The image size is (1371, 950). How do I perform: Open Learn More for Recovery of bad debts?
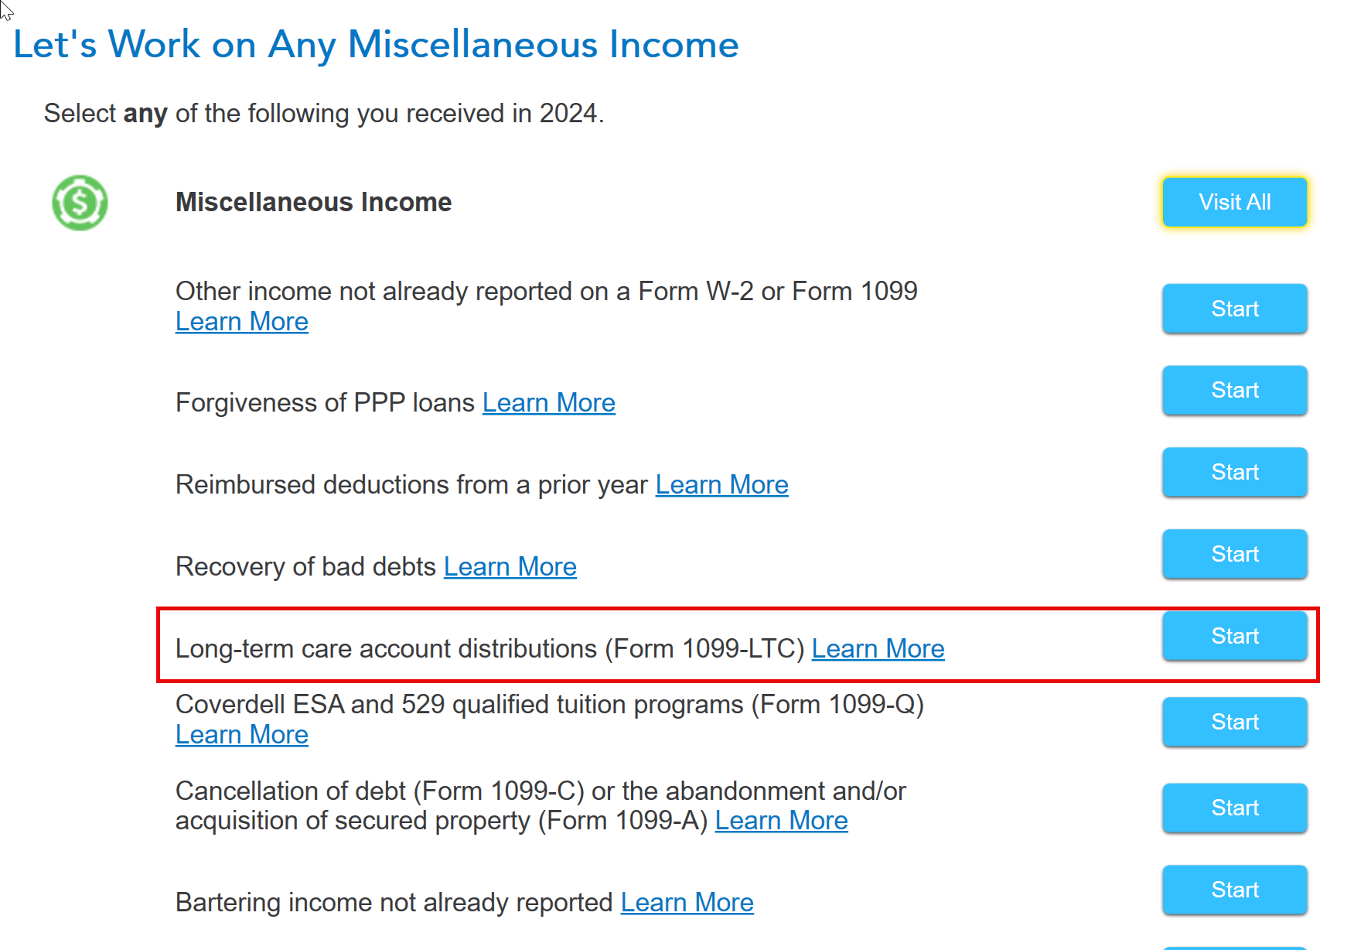510,566
